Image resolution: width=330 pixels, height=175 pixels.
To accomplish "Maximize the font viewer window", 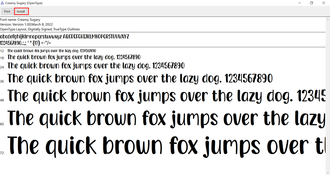I will [311, 3].
